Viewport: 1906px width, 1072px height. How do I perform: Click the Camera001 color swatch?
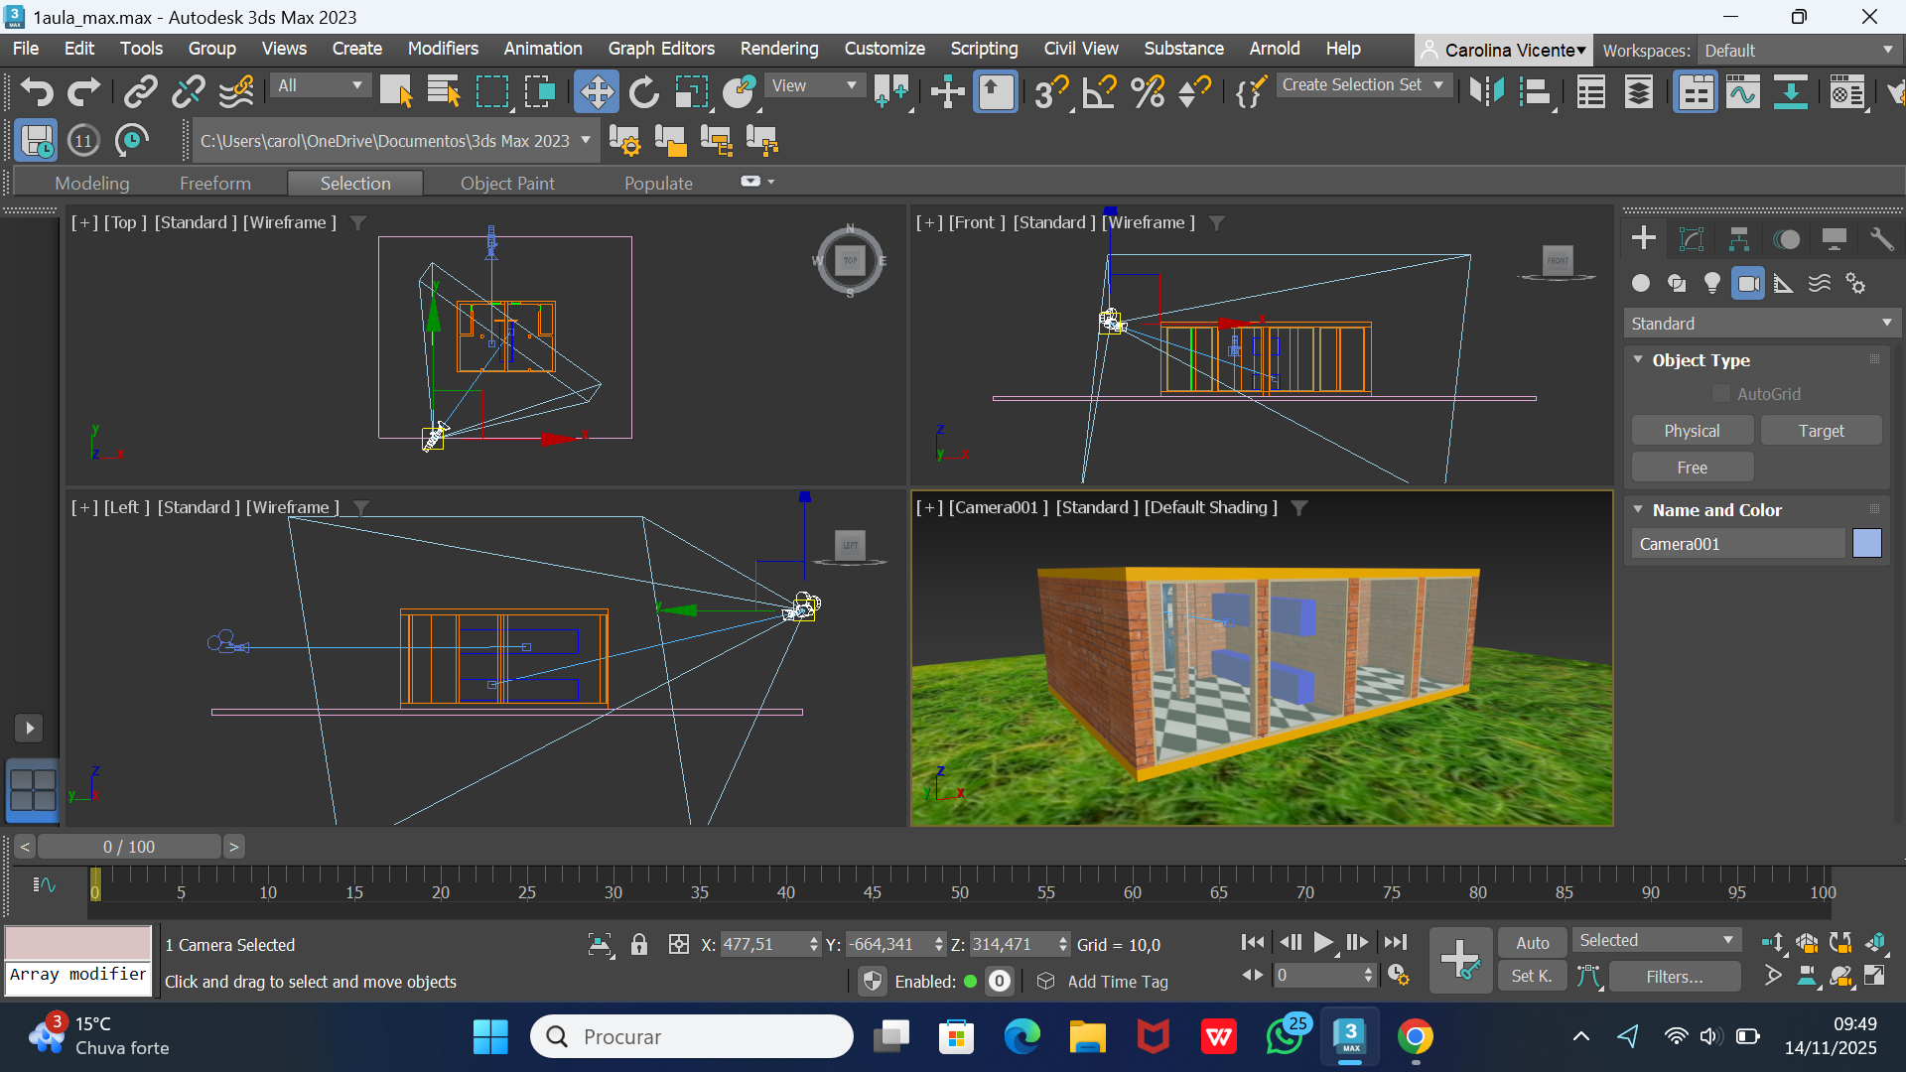[x=1866, y=544]
